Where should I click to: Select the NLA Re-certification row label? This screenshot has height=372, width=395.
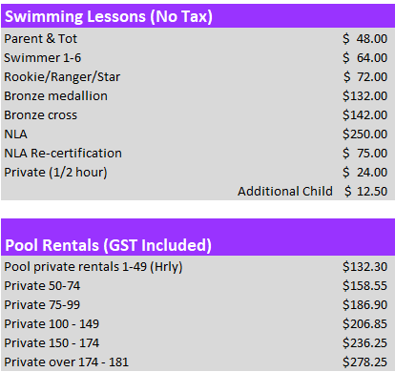63,154
